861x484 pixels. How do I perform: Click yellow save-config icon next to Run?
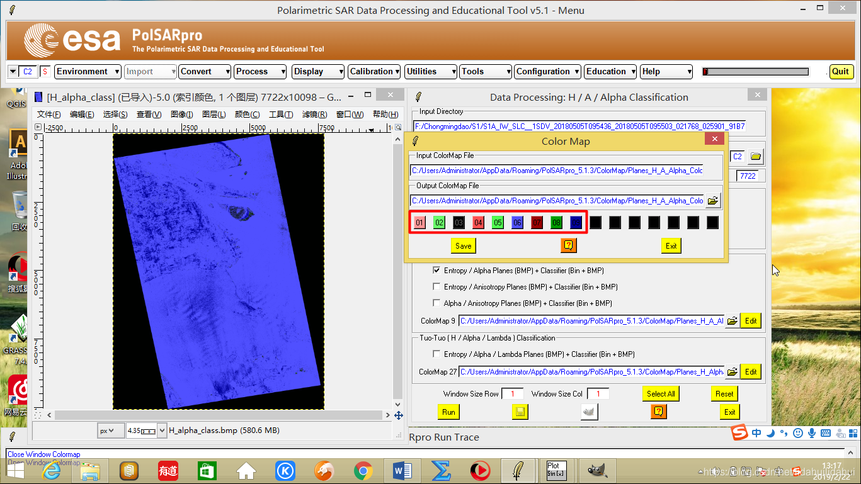coord(520,412)
